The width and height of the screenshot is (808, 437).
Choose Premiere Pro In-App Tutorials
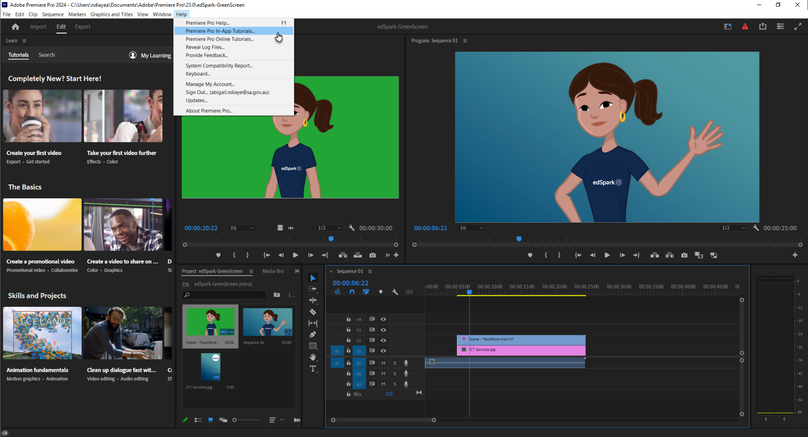coord(234,31)
